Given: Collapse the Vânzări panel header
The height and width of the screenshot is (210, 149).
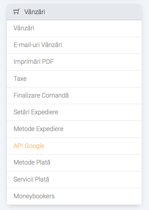Looking at the screenshot, I should [x=74, y=12].
